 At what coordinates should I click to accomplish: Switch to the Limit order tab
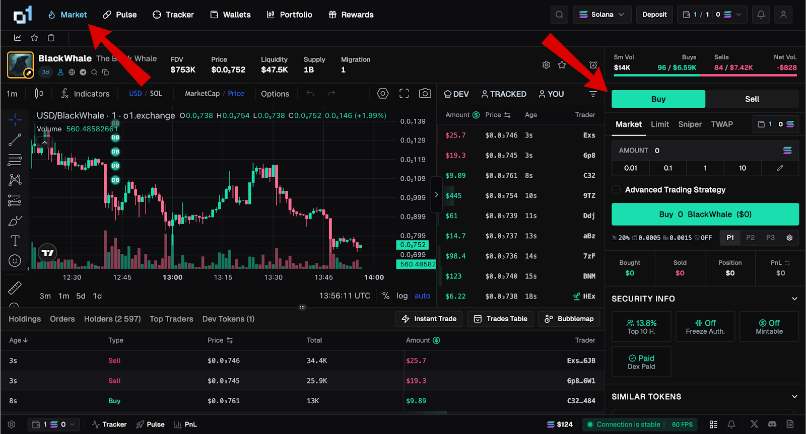click(660, 124)
